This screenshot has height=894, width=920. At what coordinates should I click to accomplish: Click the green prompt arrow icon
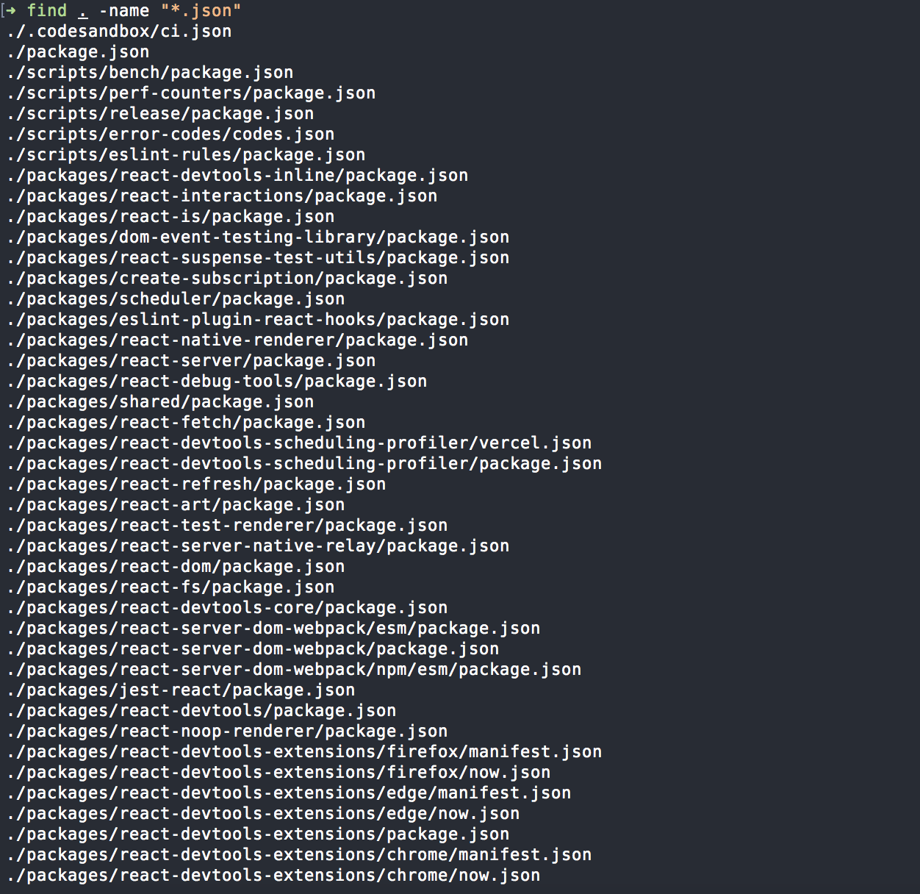(11, 10)
